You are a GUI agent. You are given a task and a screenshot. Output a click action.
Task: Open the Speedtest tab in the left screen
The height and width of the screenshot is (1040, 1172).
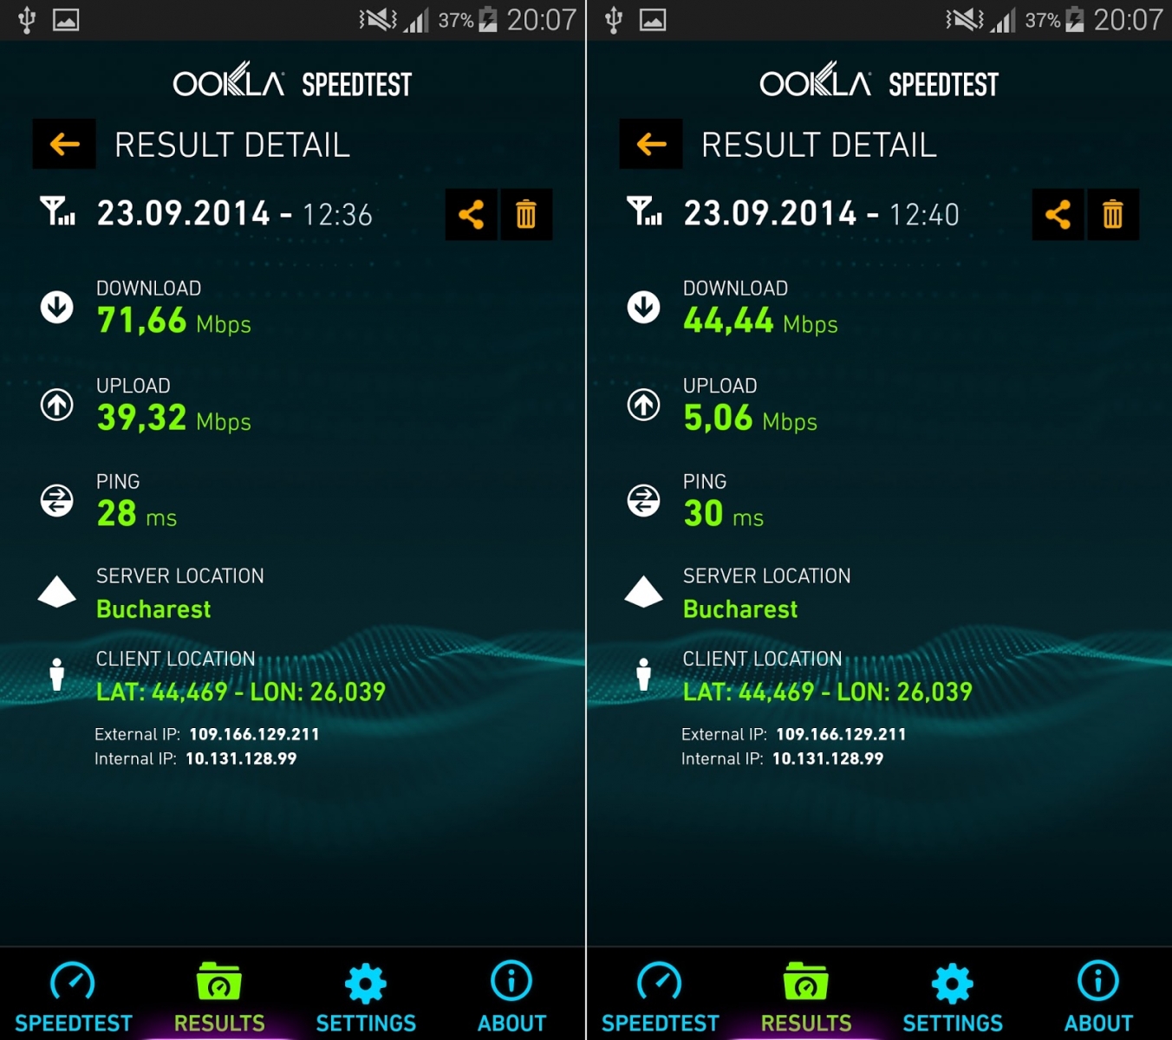tap(74, 997)
